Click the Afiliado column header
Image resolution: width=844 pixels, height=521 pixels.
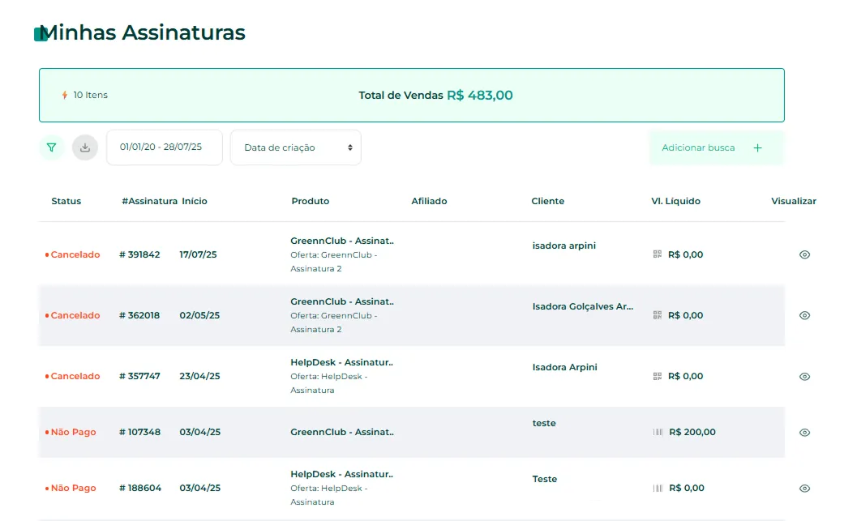click(x=429, y=201)
